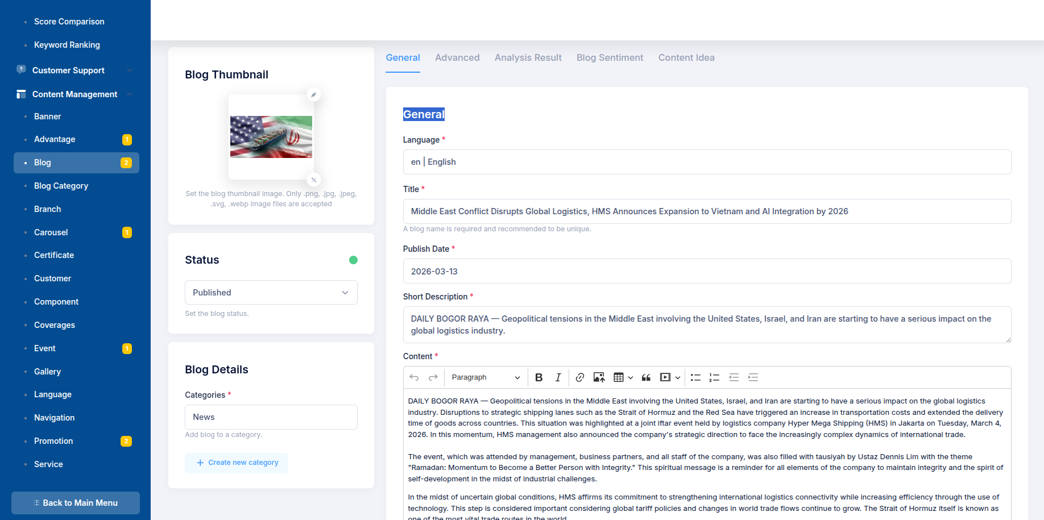Click the Publish Date field
This screenshot has height=520, width=1044.
(x=707, y=271)
